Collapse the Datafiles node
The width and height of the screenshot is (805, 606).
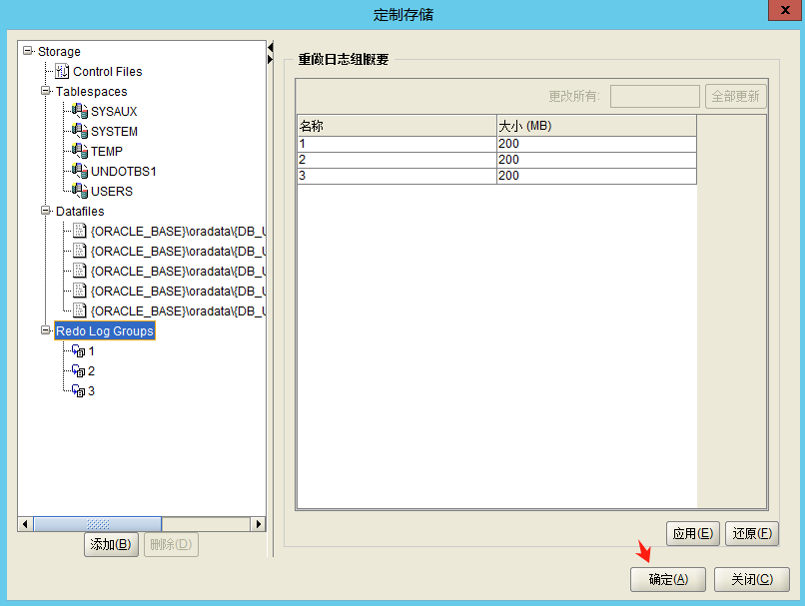(x=46, y=211)
